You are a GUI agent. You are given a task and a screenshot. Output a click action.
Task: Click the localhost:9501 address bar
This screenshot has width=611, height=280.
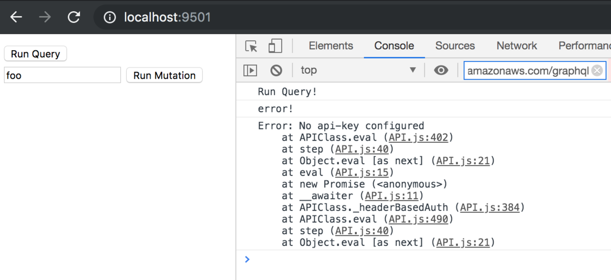pos(352,18)
